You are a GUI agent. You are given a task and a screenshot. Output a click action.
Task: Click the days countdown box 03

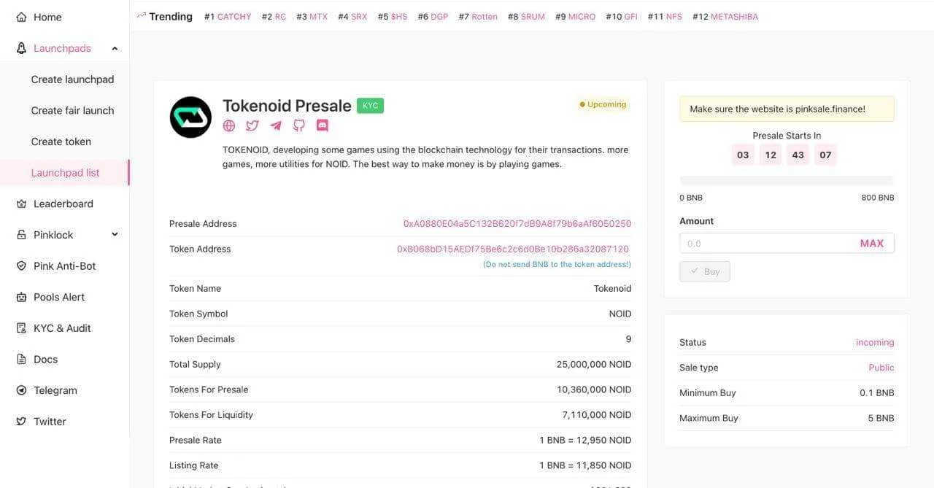pyautogui.click(x=743, y=155)
